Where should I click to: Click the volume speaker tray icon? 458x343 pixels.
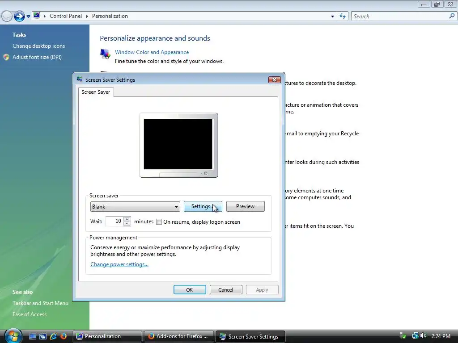[x=423, y=336]
